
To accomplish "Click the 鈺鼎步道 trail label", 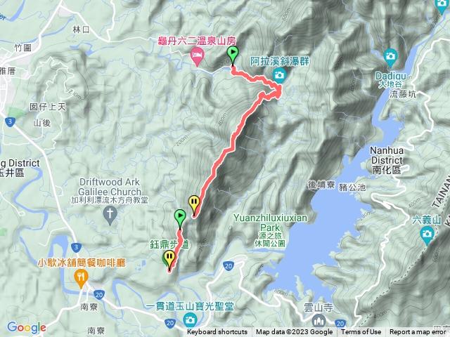I will (169, 244).
